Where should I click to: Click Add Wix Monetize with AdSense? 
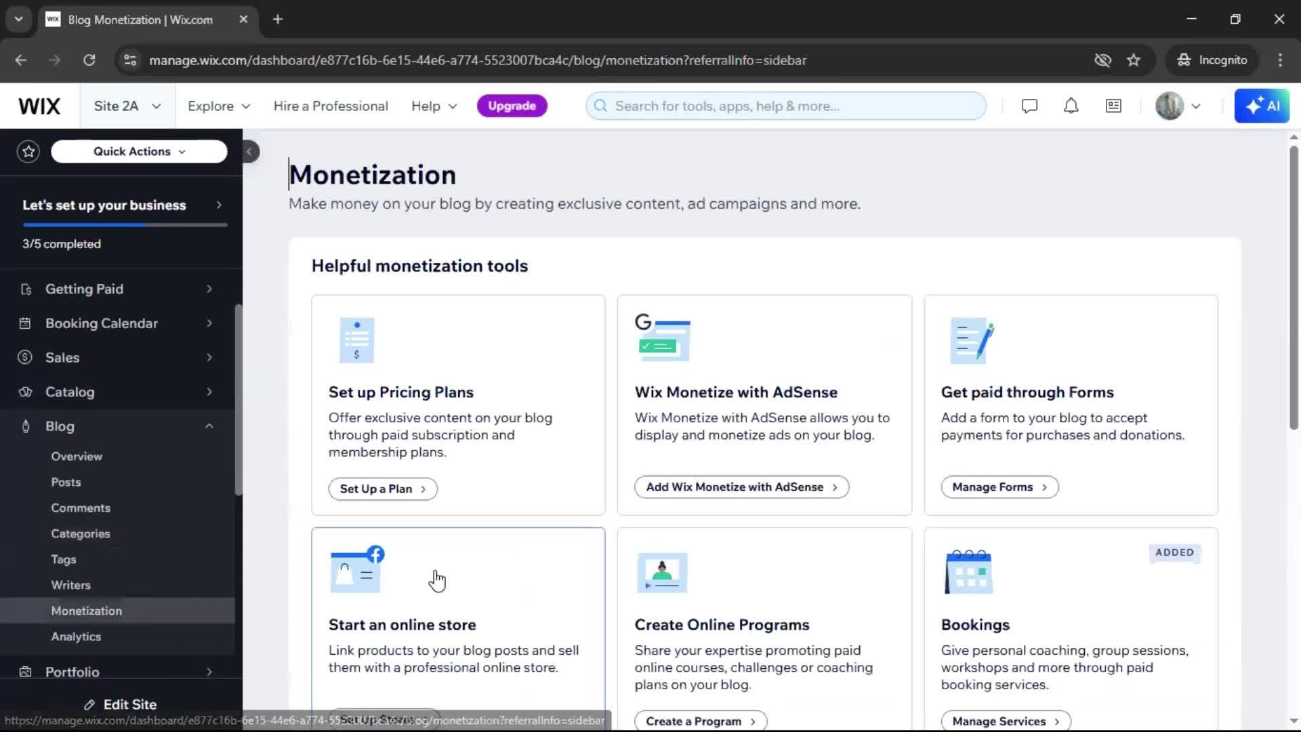[x=741, y=487]
